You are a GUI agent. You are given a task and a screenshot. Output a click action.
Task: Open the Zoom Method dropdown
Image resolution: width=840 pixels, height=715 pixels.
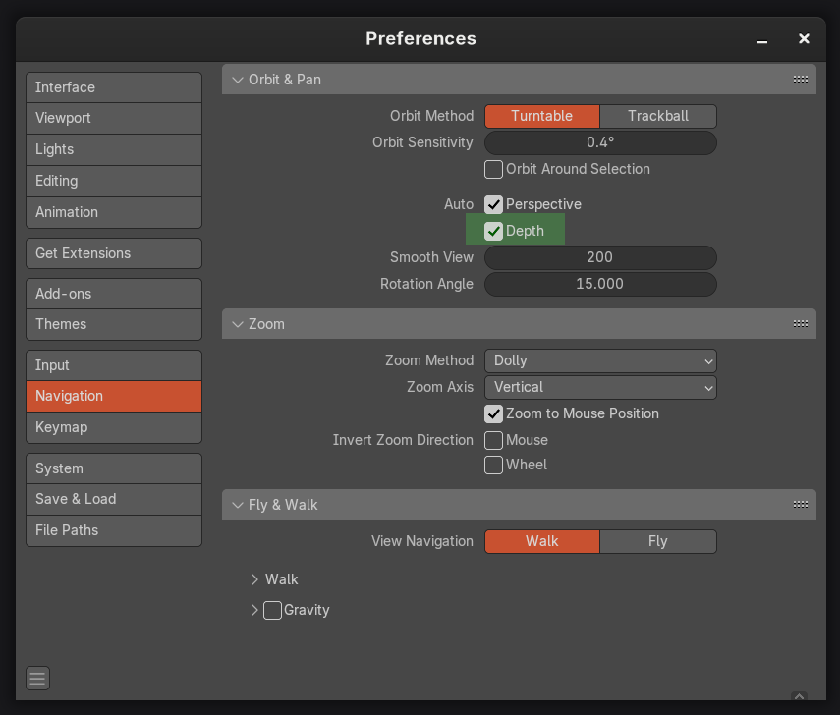pyautogui.click(x=600, y=360)
